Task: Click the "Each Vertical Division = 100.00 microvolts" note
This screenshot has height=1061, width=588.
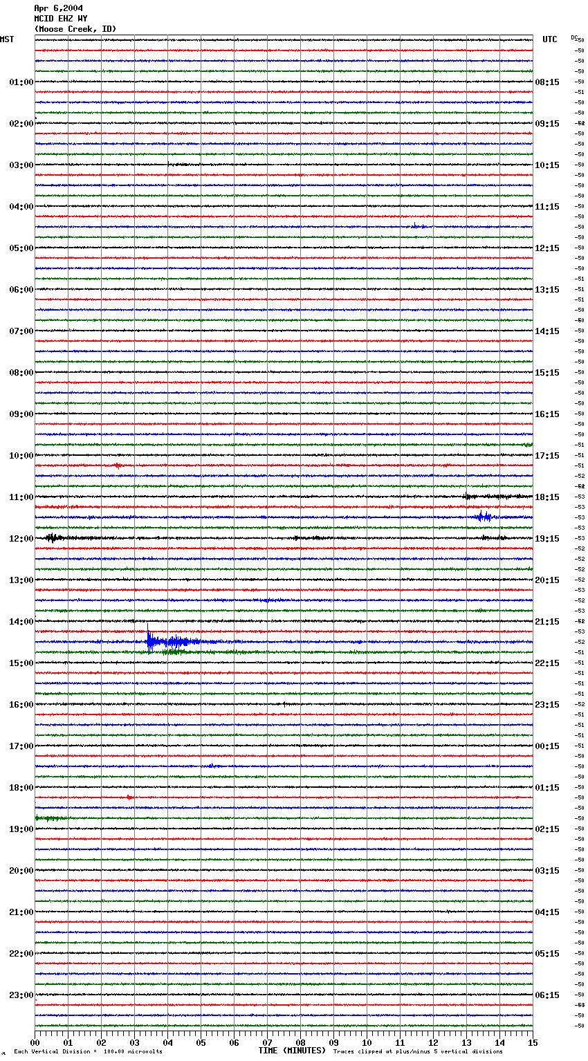Action: coord(88,1051)
